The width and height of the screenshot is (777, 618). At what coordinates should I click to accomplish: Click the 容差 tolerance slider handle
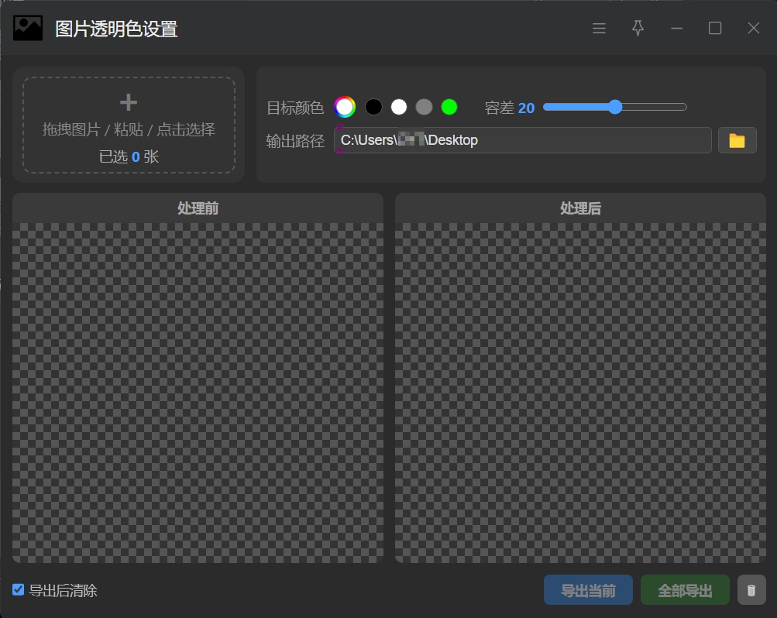click(x=615, y=107)
